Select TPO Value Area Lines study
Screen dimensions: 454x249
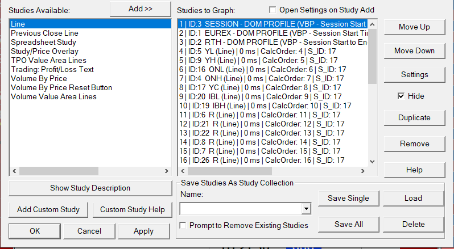pos(48,61)
